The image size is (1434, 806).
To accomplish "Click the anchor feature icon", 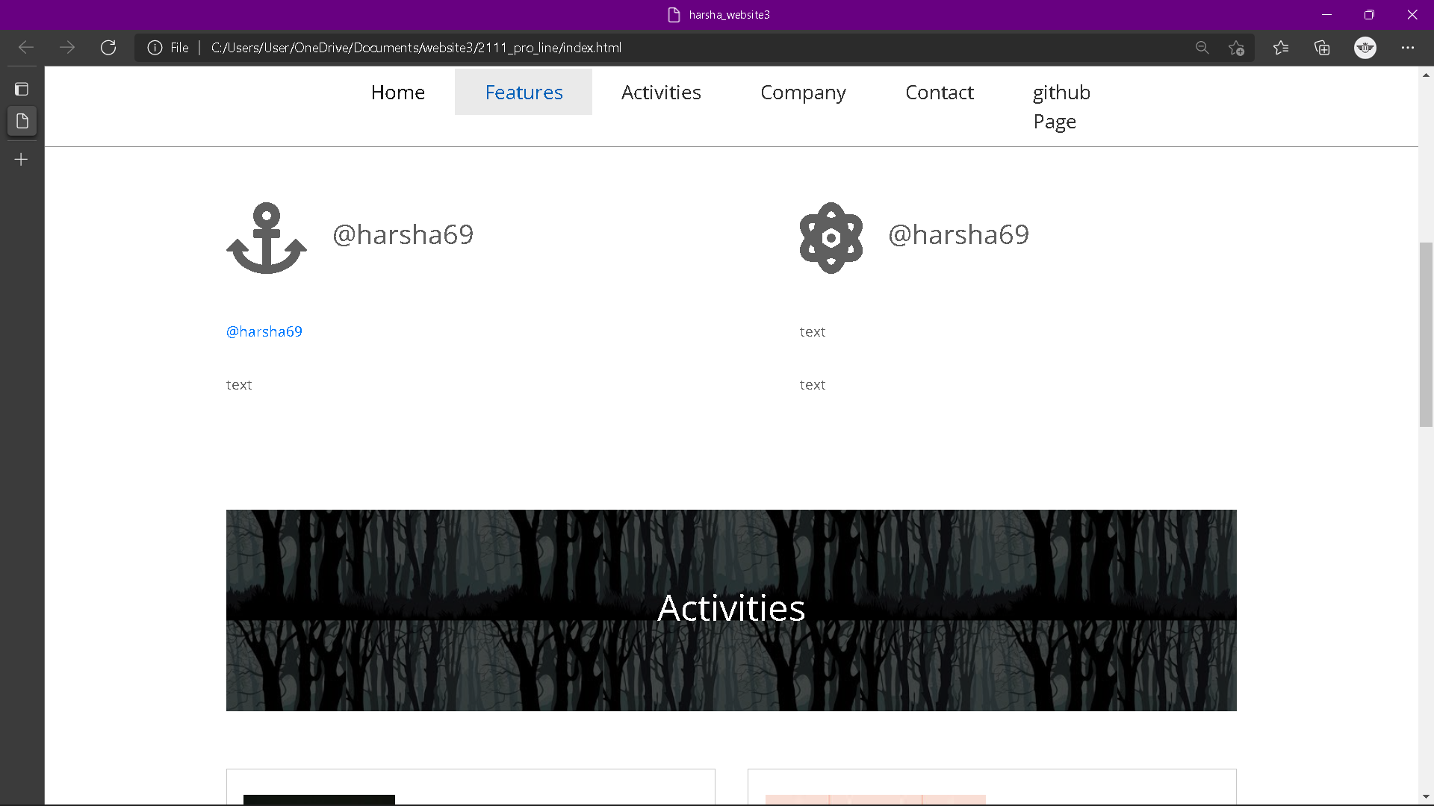I will click(266, 238).
